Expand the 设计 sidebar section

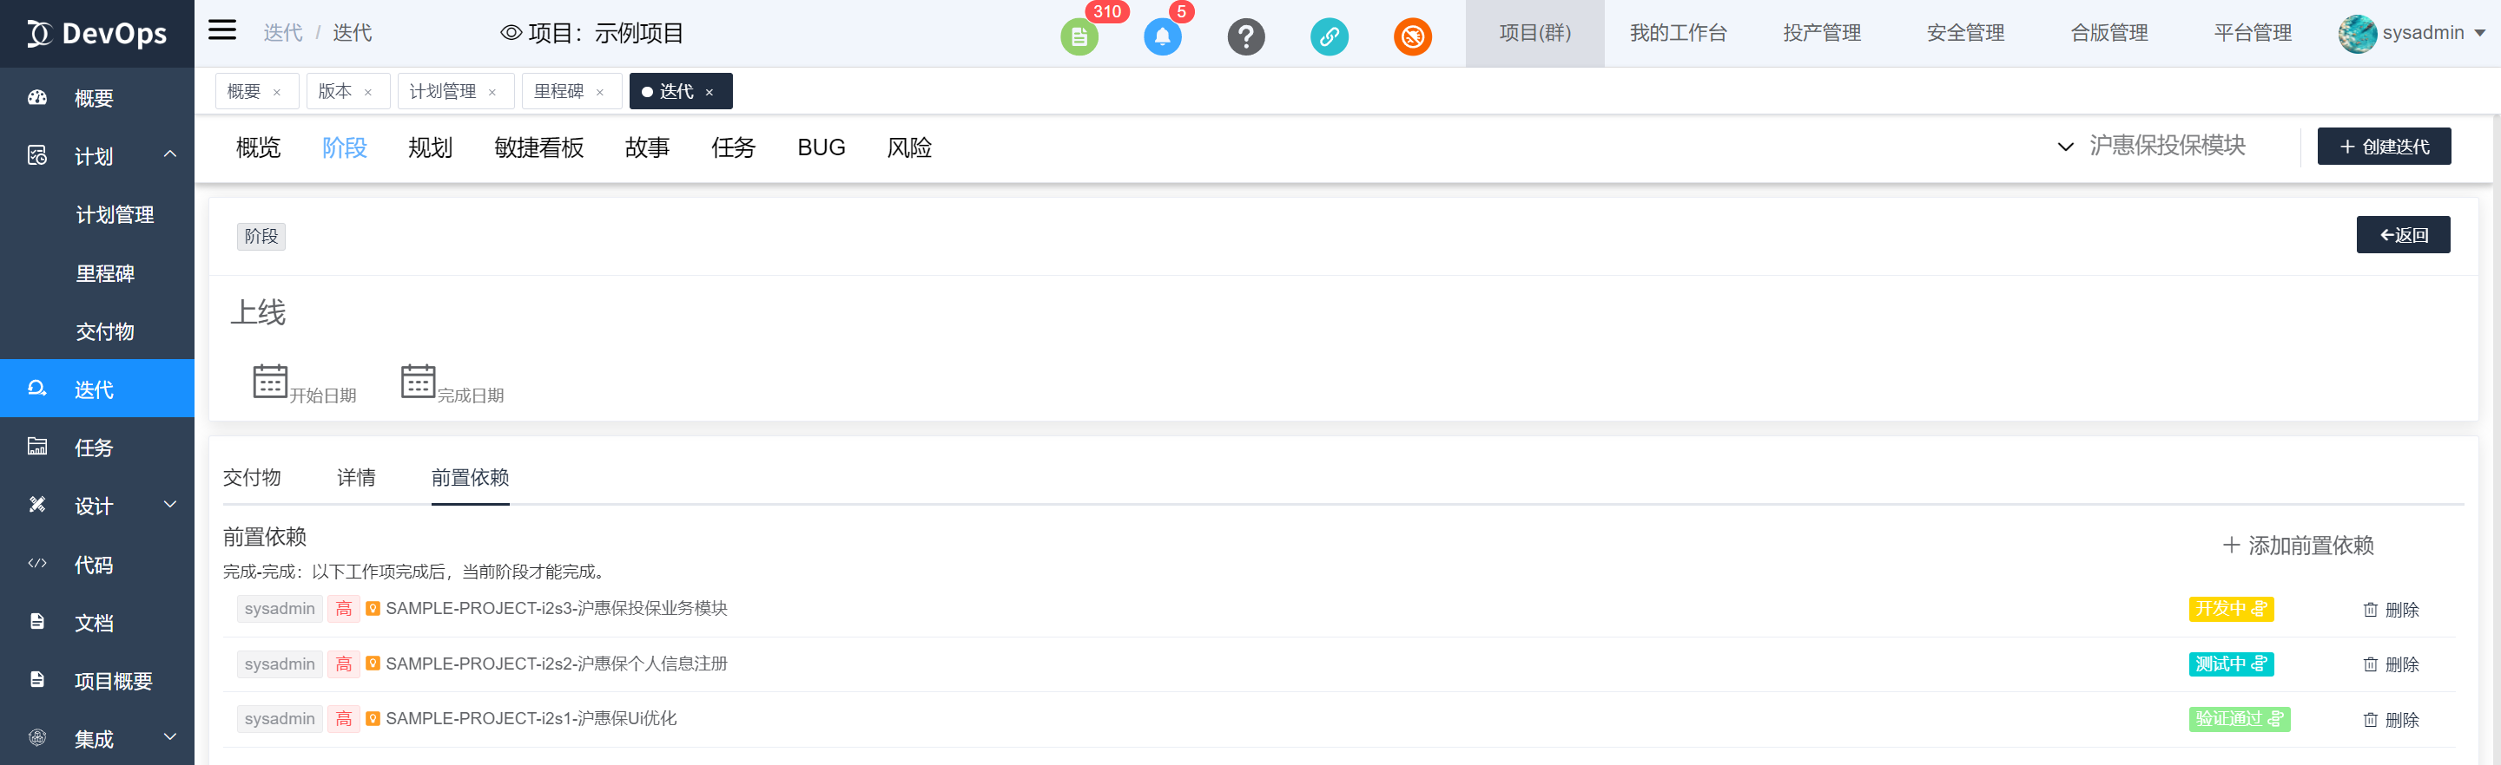coord(170,505)
